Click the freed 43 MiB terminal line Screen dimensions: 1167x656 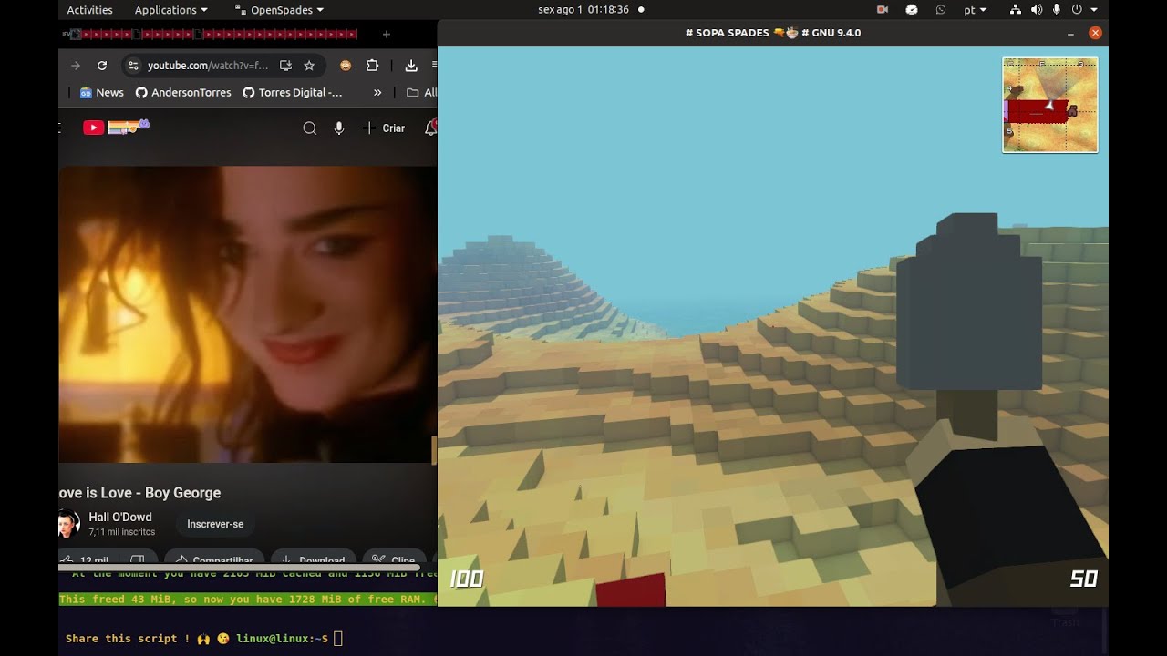[248, 599]
